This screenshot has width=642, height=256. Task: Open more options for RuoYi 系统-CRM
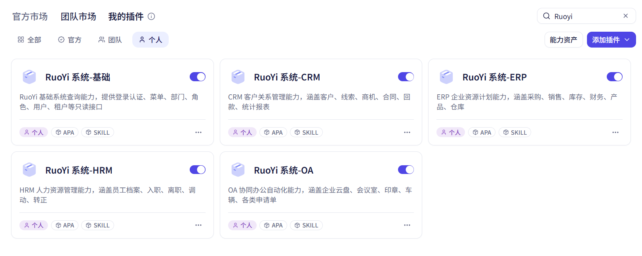coord(407,132)
